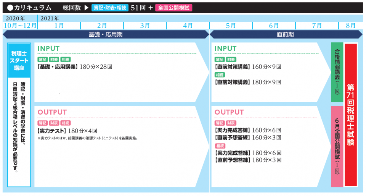The width and height of the screenshot is (366, 196).
Task: Click the pink 全国公開模試 badge in the header
Action: [x=173, y=8]
